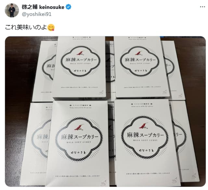208x190 pixels.
Task: Click MALA SOUP CURRY subtitle on bottom-right box
Action: 145,140
